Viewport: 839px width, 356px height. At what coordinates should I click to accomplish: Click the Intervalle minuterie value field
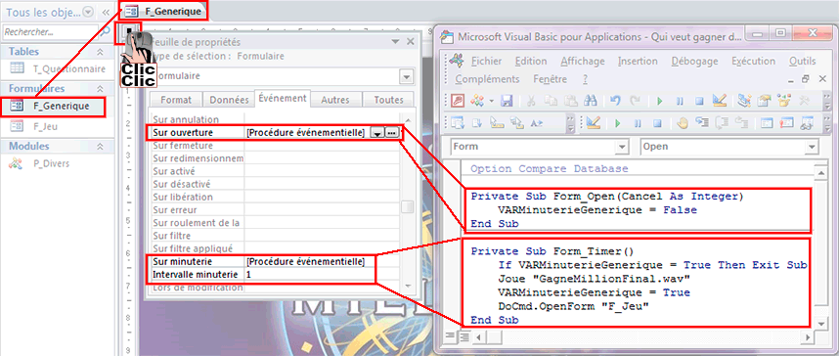(x=309, y=275)
